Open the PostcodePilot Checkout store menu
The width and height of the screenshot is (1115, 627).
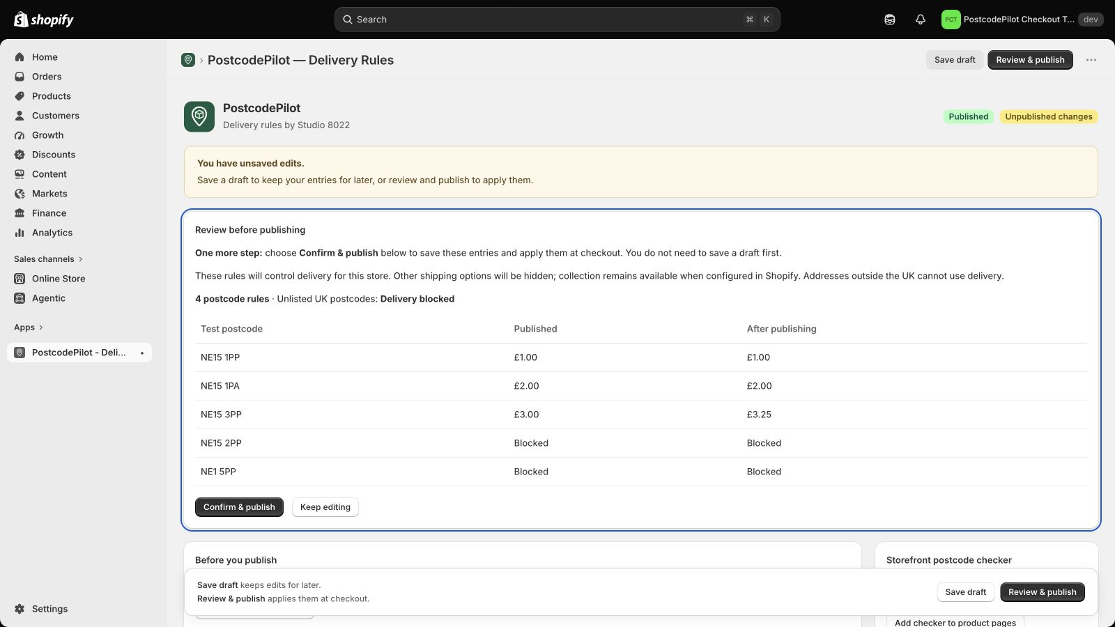[x=1022, y=20]
